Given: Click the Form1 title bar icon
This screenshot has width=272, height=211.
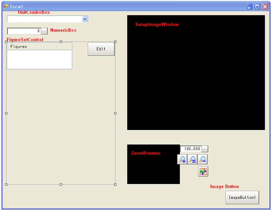Looking at the screenshot, I should [x=6, y=7].
